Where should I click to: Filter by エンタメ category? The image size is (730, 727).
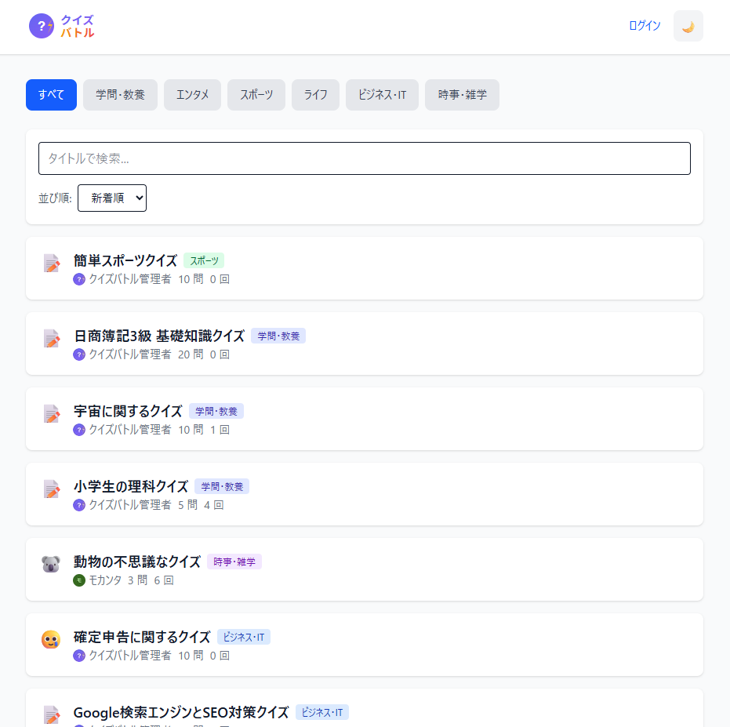[192, 95]
